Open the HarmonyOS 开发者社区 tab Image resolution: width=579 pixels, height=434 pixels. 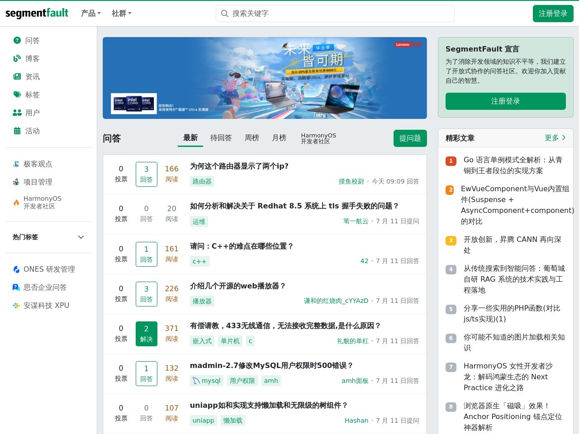click(318, 138)
